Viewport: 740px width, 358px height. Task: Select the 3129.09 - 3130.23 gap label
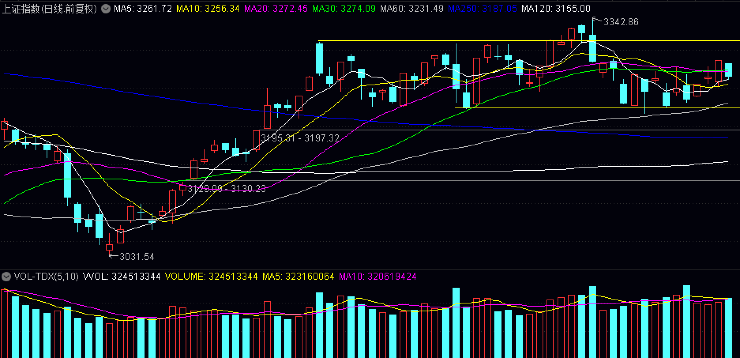tap(227, 188)
